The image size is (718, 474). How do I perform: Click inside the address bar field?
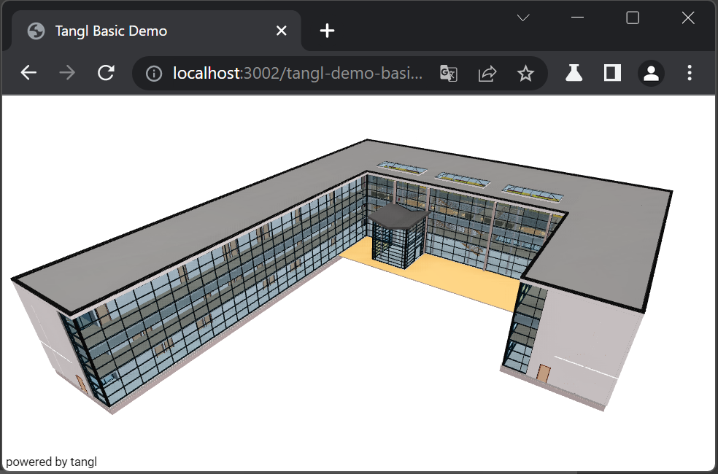tap(292, 73)
